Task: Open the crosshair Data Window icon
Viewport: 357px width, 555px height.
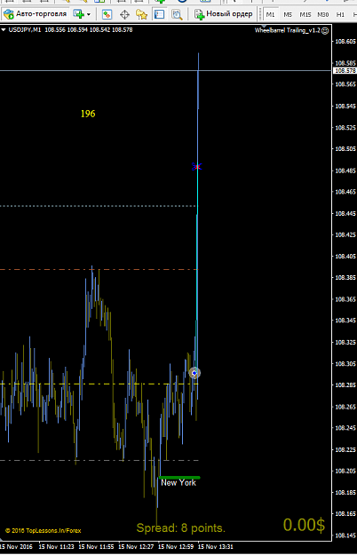Action: pos(124,14)
